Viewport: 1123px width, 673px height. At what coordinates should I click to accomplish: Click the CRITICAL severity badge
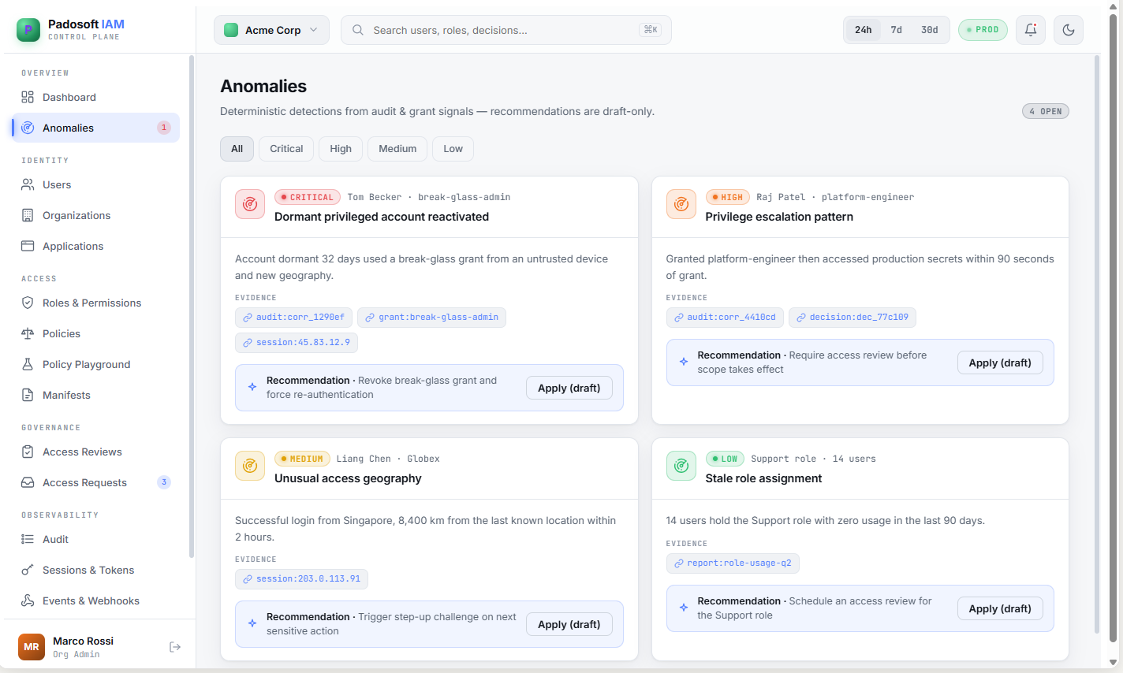pos(308,197)
